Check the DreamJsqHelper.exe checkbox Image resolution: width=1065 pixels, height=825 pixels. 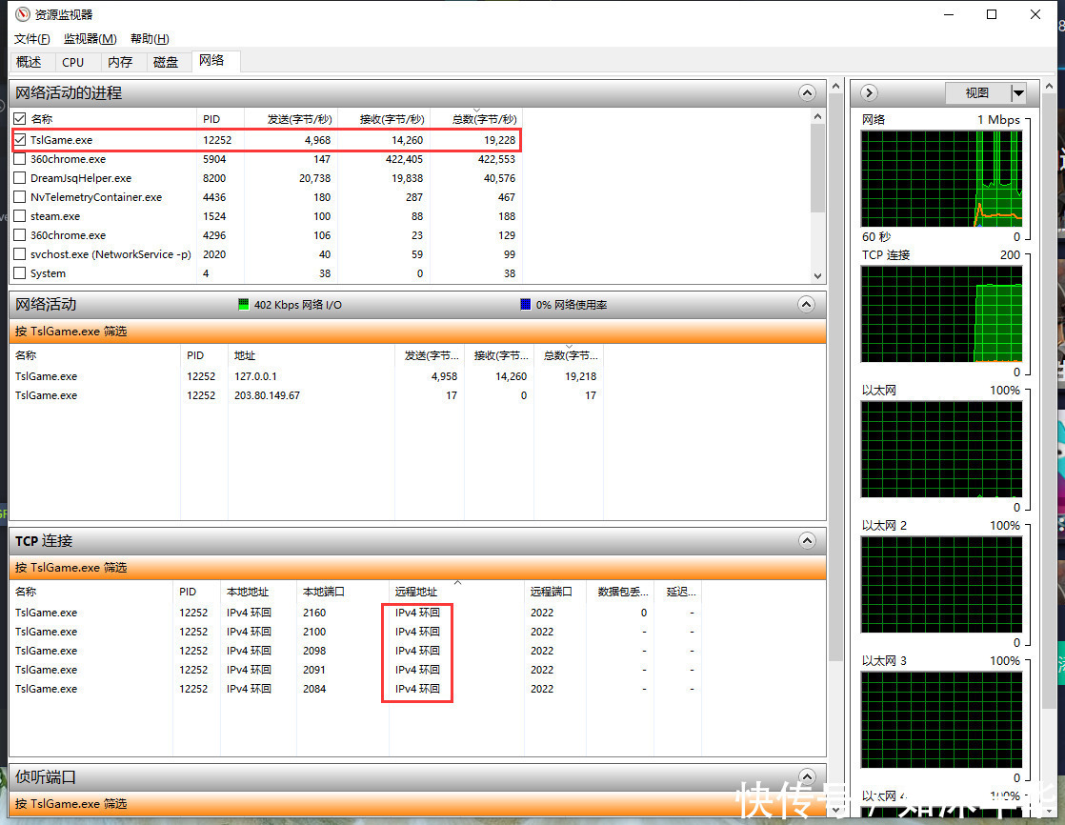coord(20,178)
